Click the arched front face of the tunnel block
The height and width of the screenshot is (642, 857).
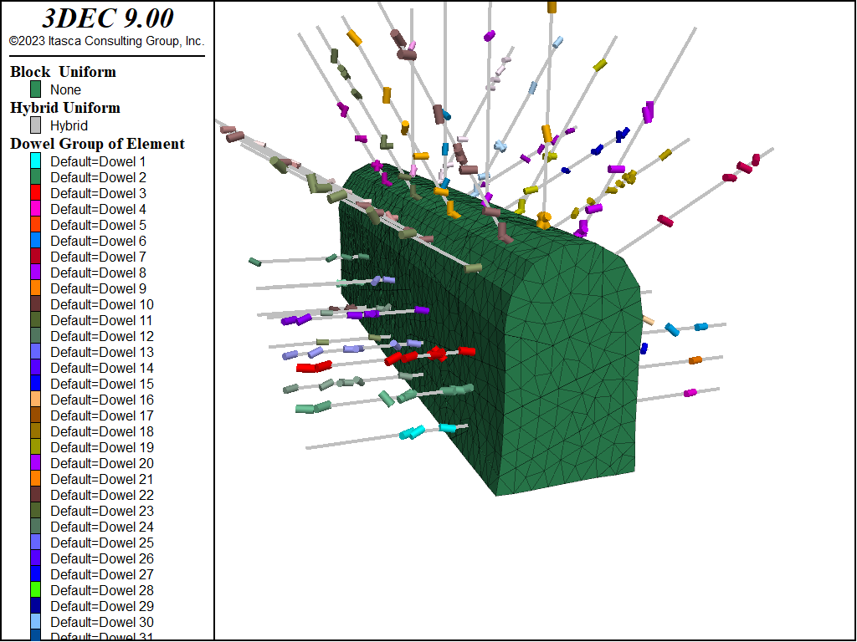569,376
